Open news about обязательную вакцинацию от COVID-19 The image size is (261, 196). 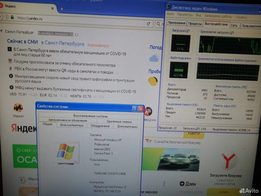click(x=70, y=53)
